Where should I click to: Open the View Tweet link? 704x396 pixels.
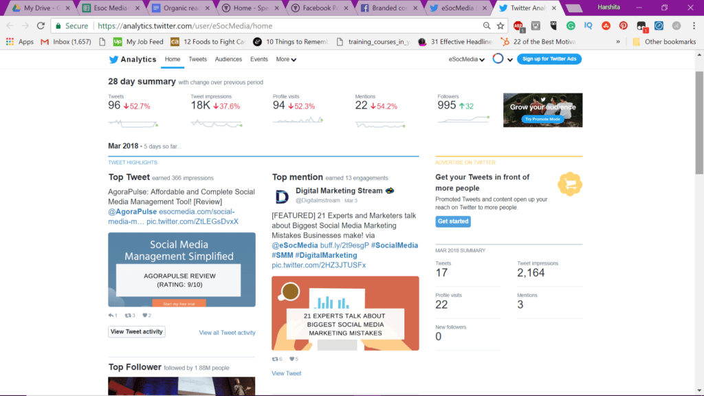click(287, 373)
